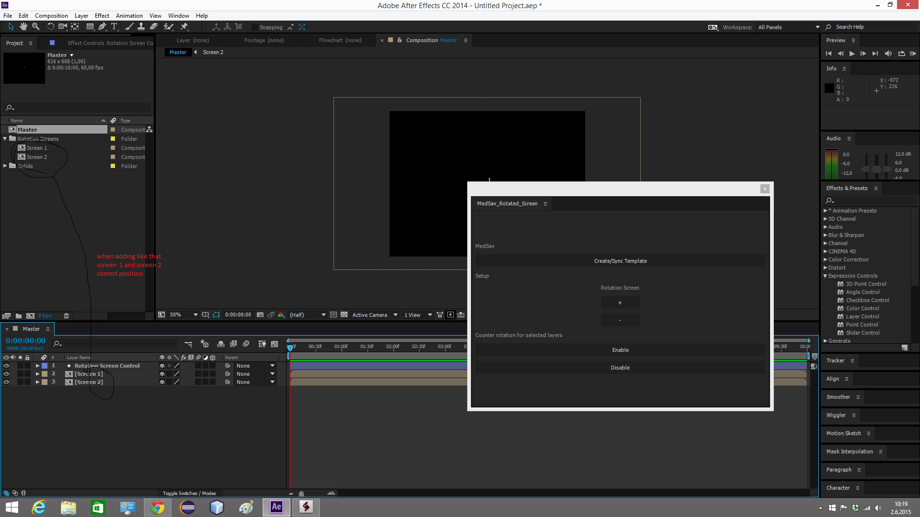Create a new folder in Project panel
This screenshot has height=517, width=920.
19,316
